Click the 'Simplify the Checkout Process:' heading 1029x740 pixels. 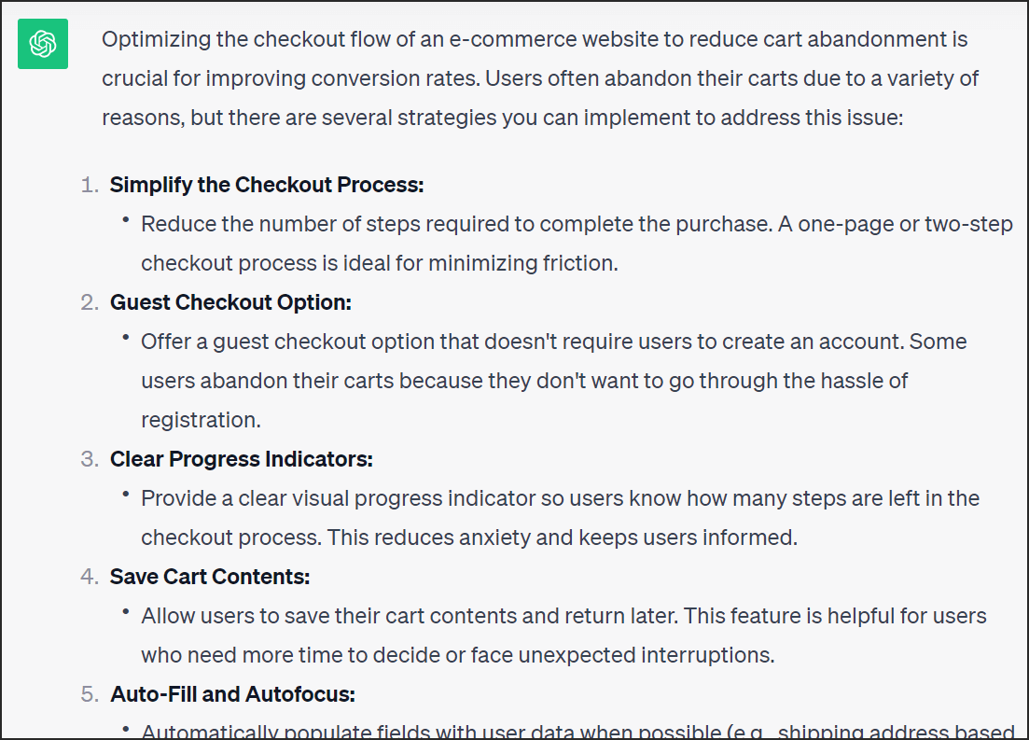267,185
